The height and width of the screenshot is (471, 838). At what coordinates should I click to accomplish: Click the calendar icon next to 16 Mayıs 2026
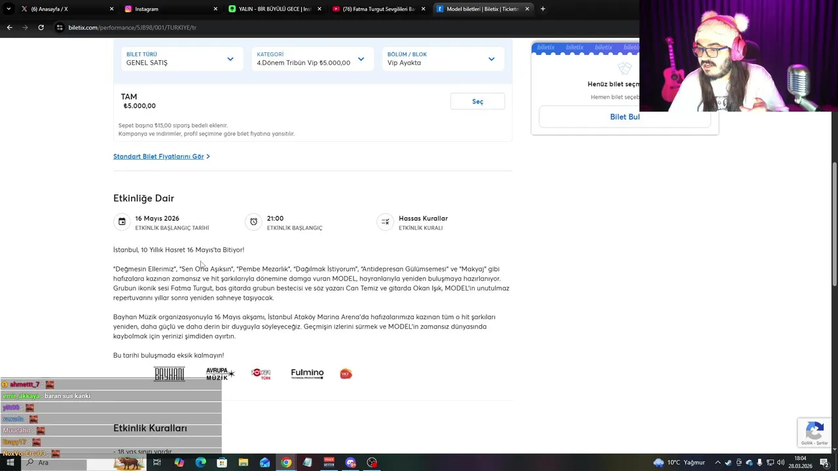click(x=122, y=222)
